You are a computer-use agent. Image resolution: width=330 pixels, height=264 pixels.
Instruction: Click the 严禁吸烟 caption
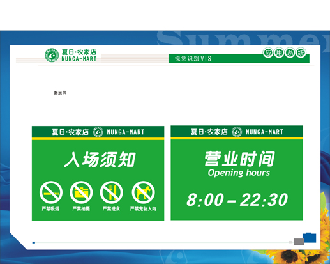(x=50, y=209)
